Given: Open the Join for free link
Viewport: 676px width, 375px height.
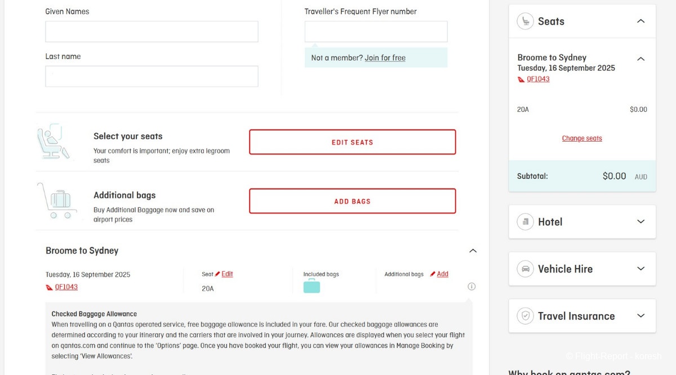Looking at the screenshot, I should (x=385, y=58).
